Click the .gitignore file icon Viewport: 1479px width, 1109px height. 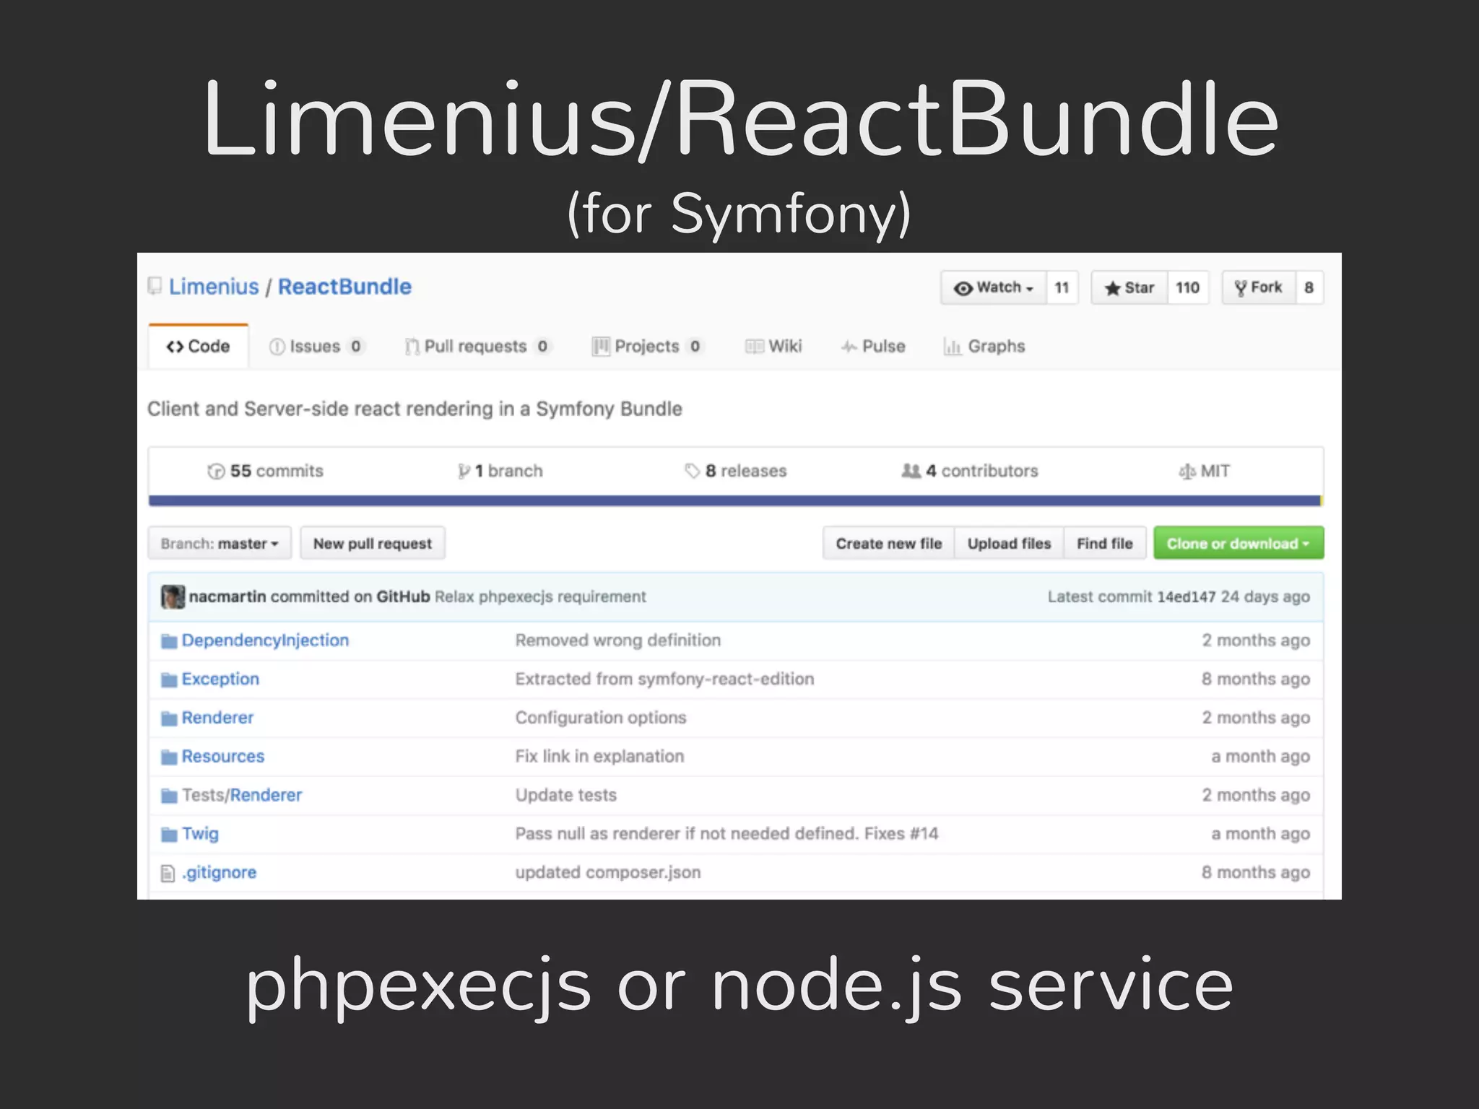click(x=168, y=874)
